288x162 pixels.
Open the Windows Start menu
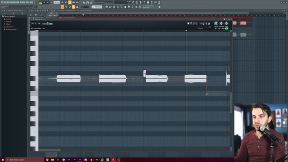[3, 160]
